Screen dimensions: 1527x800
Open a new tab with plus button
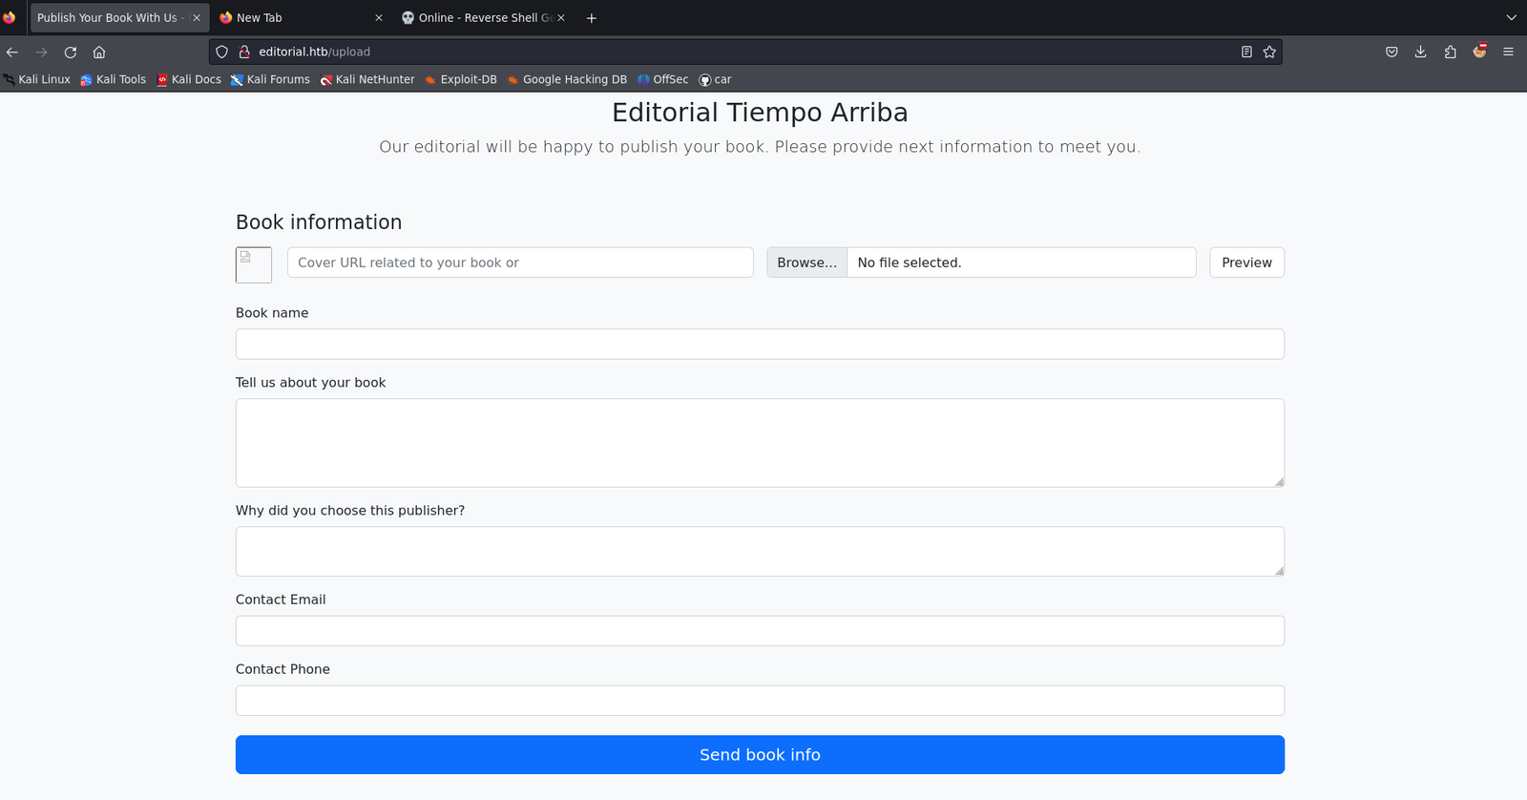(x=592, y=18)
